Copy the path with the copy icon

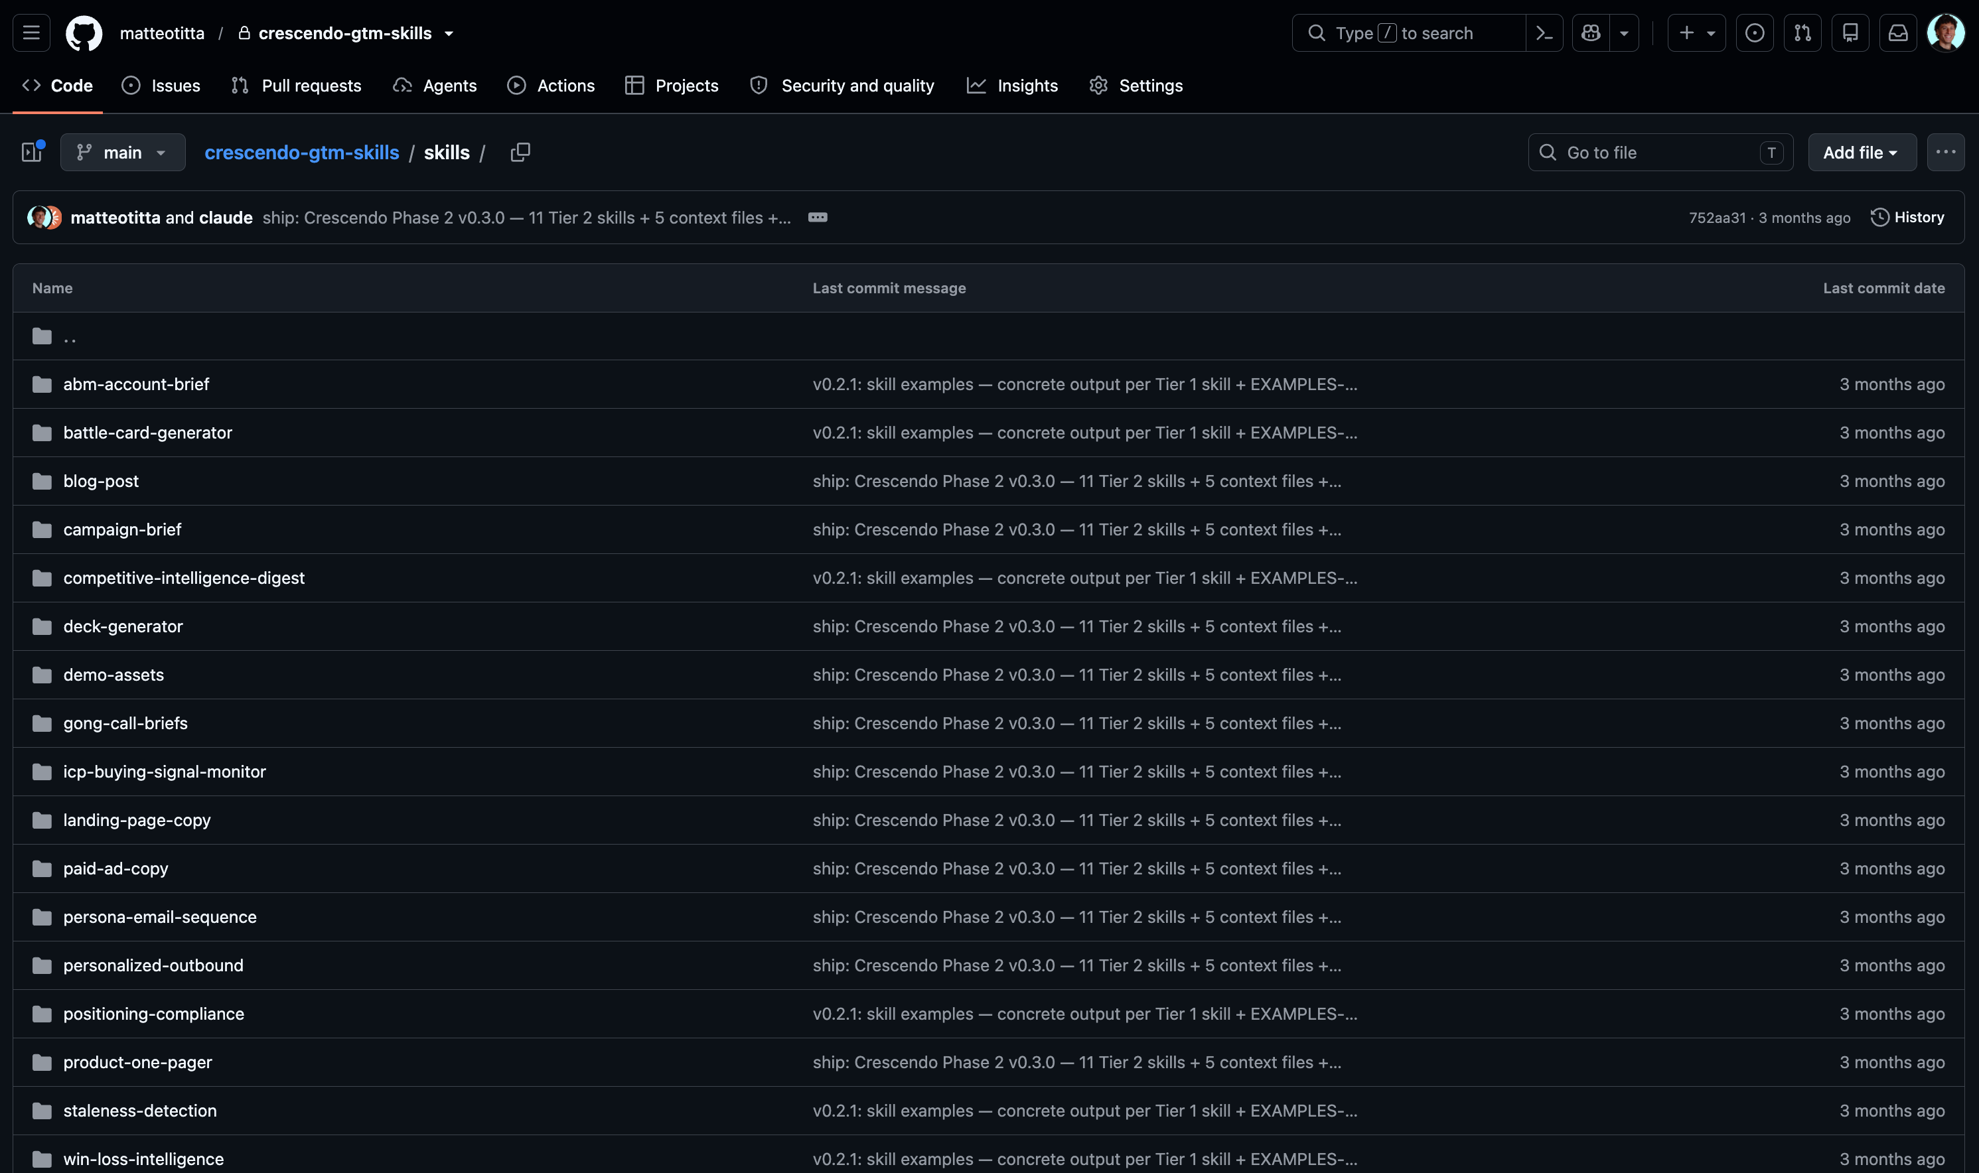pos(520,153)
